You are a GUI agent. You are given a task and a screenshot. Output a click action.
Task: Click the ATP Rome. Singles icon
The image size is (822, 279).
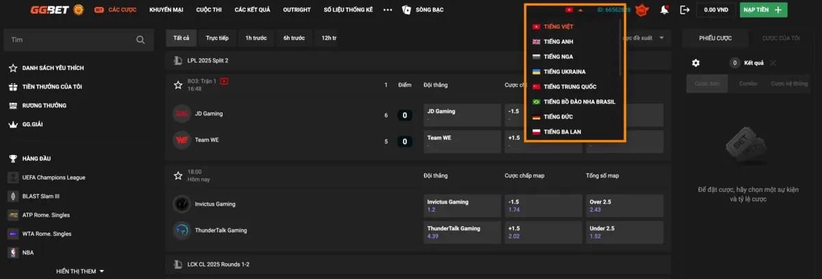coord(13,215)
